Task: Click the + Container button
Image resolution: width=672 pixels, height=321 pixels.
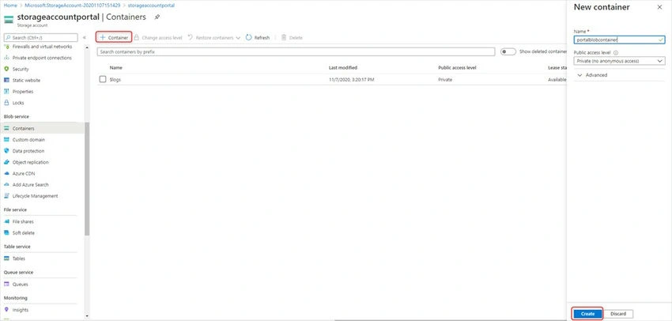Action: click(x=114, y=38)
